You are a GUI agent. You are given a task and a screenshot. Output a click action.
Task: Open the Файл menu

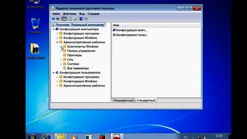pyautogui.click(x=56, y=14)
